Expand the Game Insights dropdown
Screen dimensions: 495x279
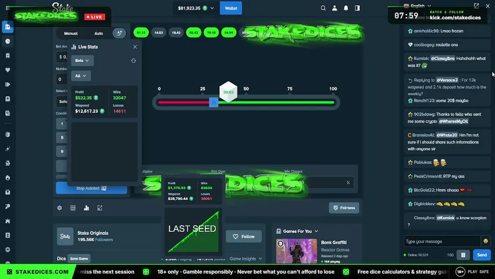245,259
